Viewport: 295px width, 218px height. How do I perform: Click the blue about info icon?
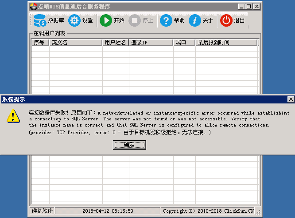point(195,20)
